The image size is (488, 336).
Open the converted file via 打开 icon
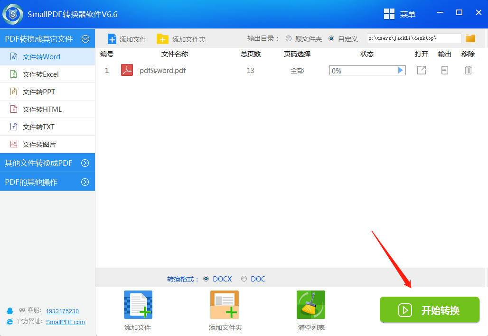coord(422,70)
